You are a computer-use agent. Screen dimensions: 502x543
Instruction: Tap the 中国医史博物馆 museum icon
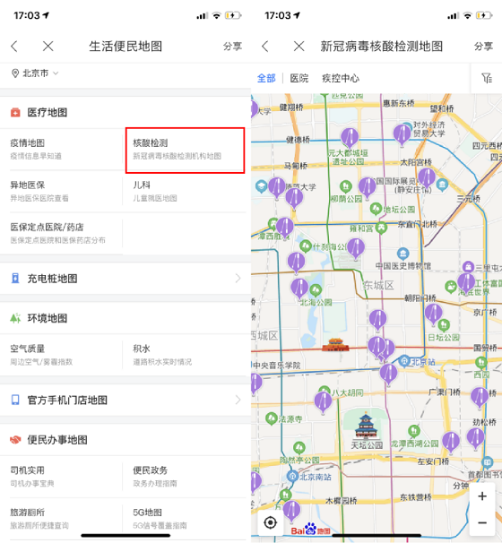point(402,254)
